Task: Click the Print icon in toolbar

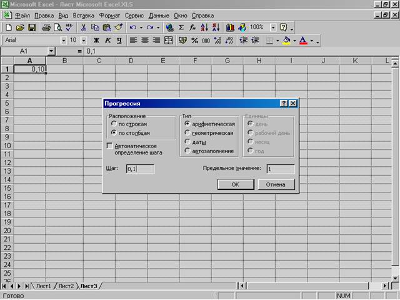Action: coord(46,27)
